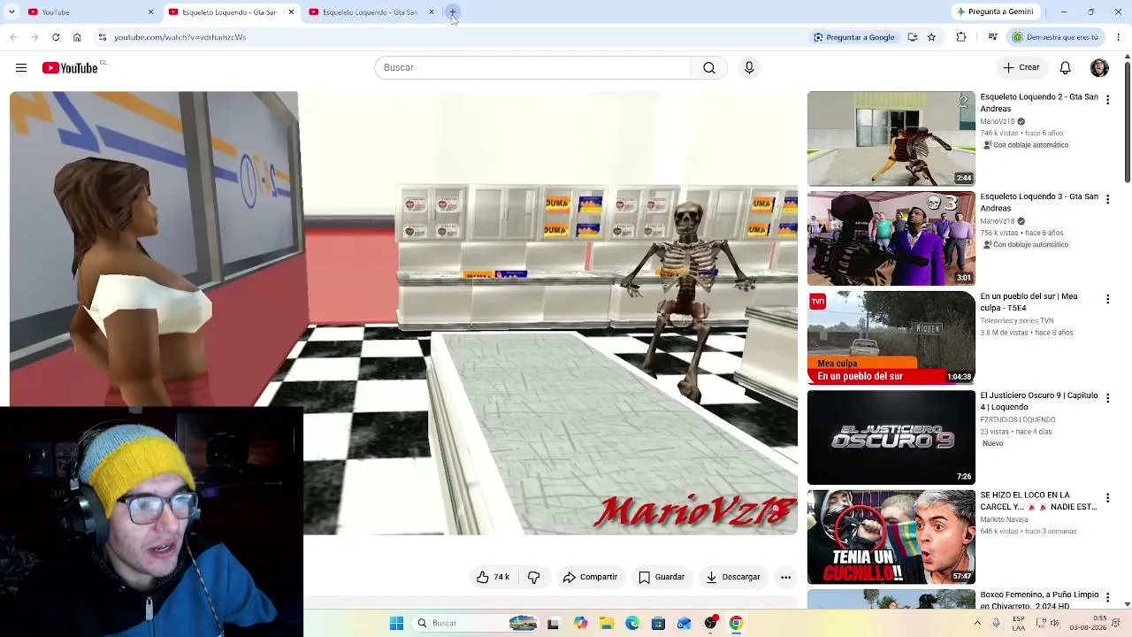Viewport: 1132px width, 637px height.
Task: Open YouTube notifications bell
Action: point(1066,67)
